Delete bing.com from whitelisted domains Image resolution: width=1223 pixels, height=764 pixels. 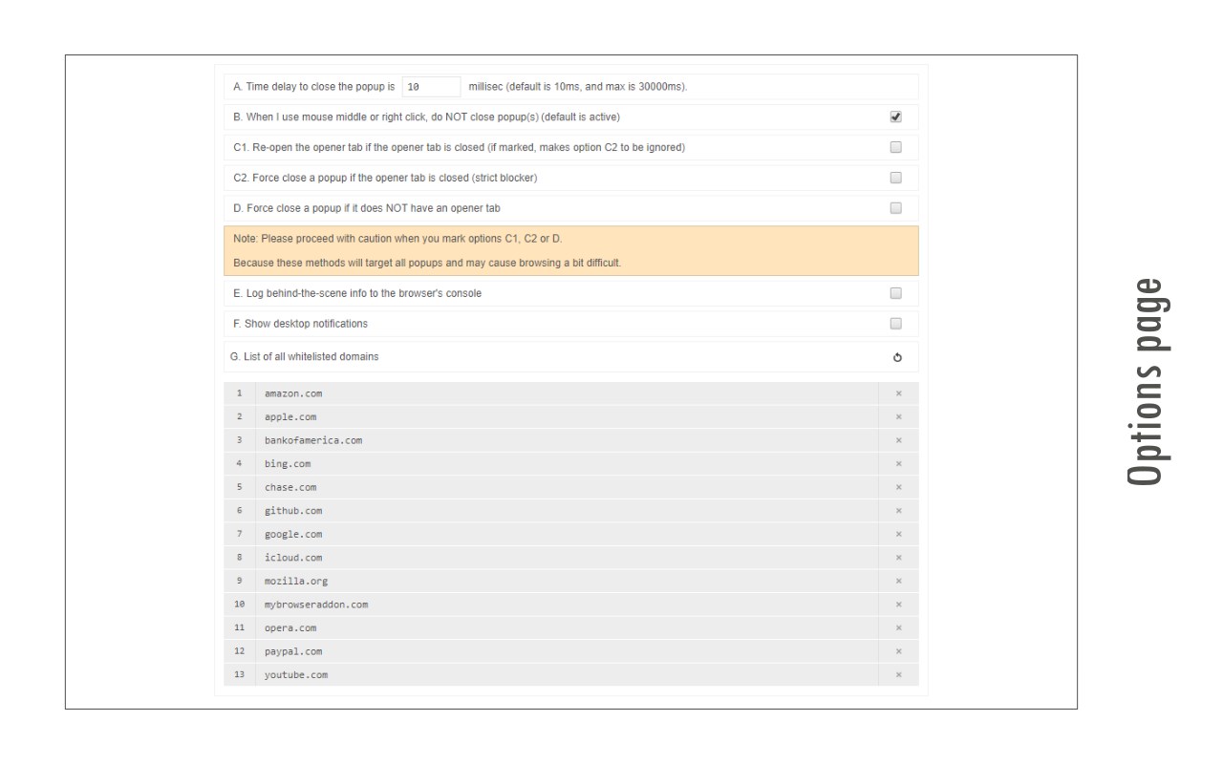tap(898, 464)
